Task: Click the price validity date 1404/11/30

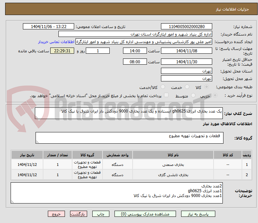Action: point(187,62)
